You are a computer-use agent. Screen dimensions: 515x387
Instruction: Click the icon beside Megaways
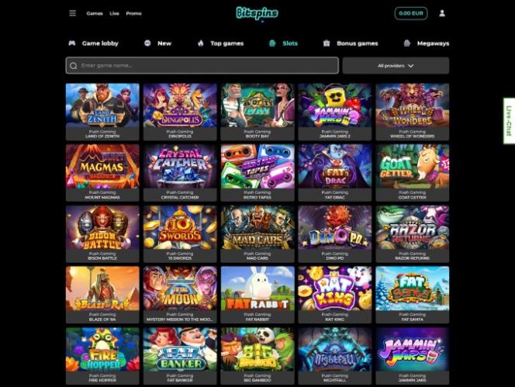407,43
